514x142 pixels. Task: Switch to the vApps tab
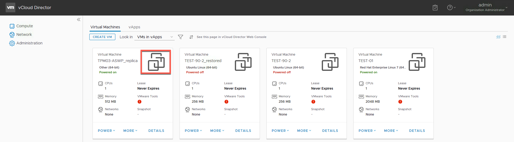134,27
